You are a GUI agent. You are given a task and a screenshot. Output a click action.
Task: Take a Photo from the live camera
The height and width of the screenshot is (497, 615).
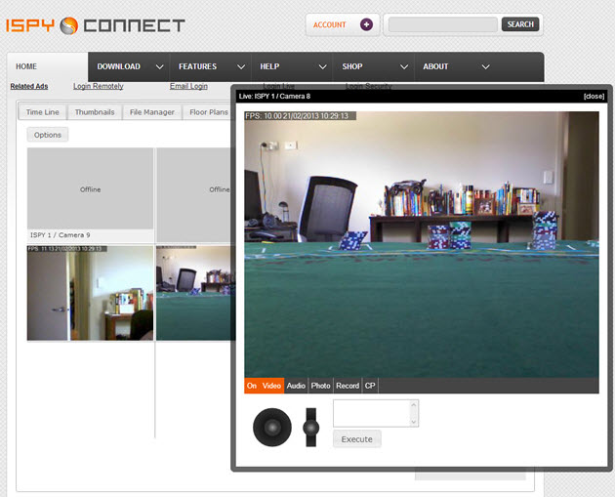[320, 386]
